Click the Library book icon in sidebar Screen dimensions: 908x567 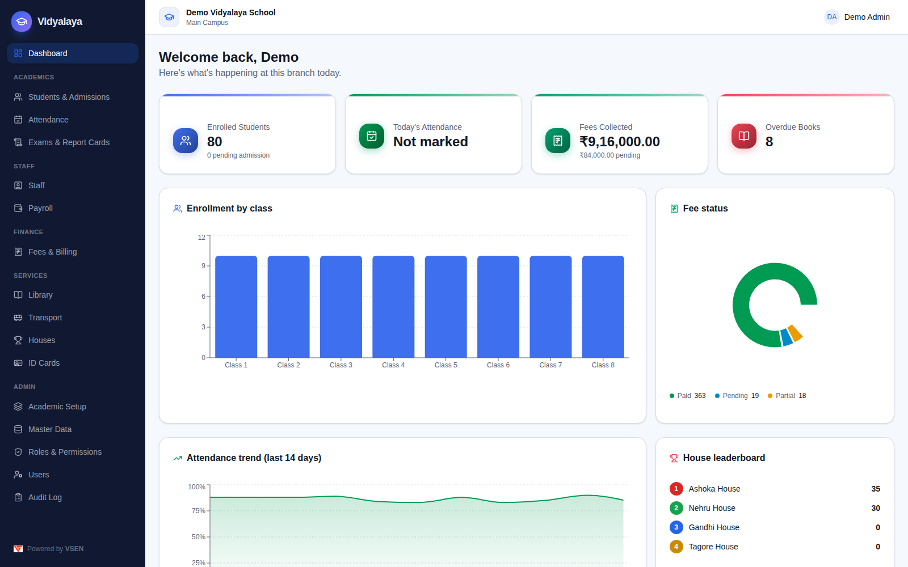pyautogui.click(x=18, y=295)
